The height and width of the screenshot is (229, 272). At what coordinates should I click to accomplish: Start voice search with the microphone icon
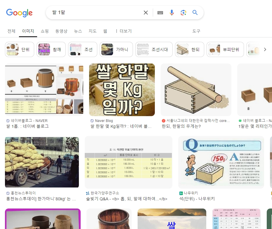[172, 13]
